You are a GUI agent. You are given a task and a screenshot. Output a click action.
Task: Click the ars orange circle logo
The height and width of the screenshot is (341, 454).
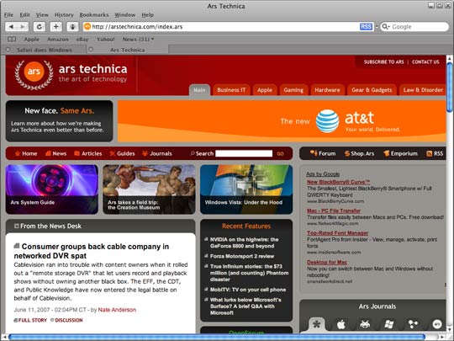(x=34, y=72)
